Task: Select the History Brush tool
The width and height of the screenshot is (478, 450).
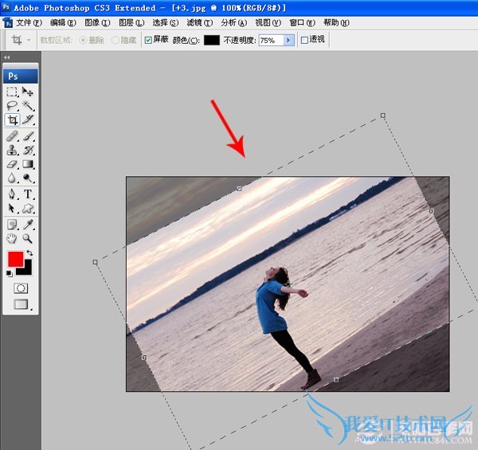Action: [x=28, y=151]
